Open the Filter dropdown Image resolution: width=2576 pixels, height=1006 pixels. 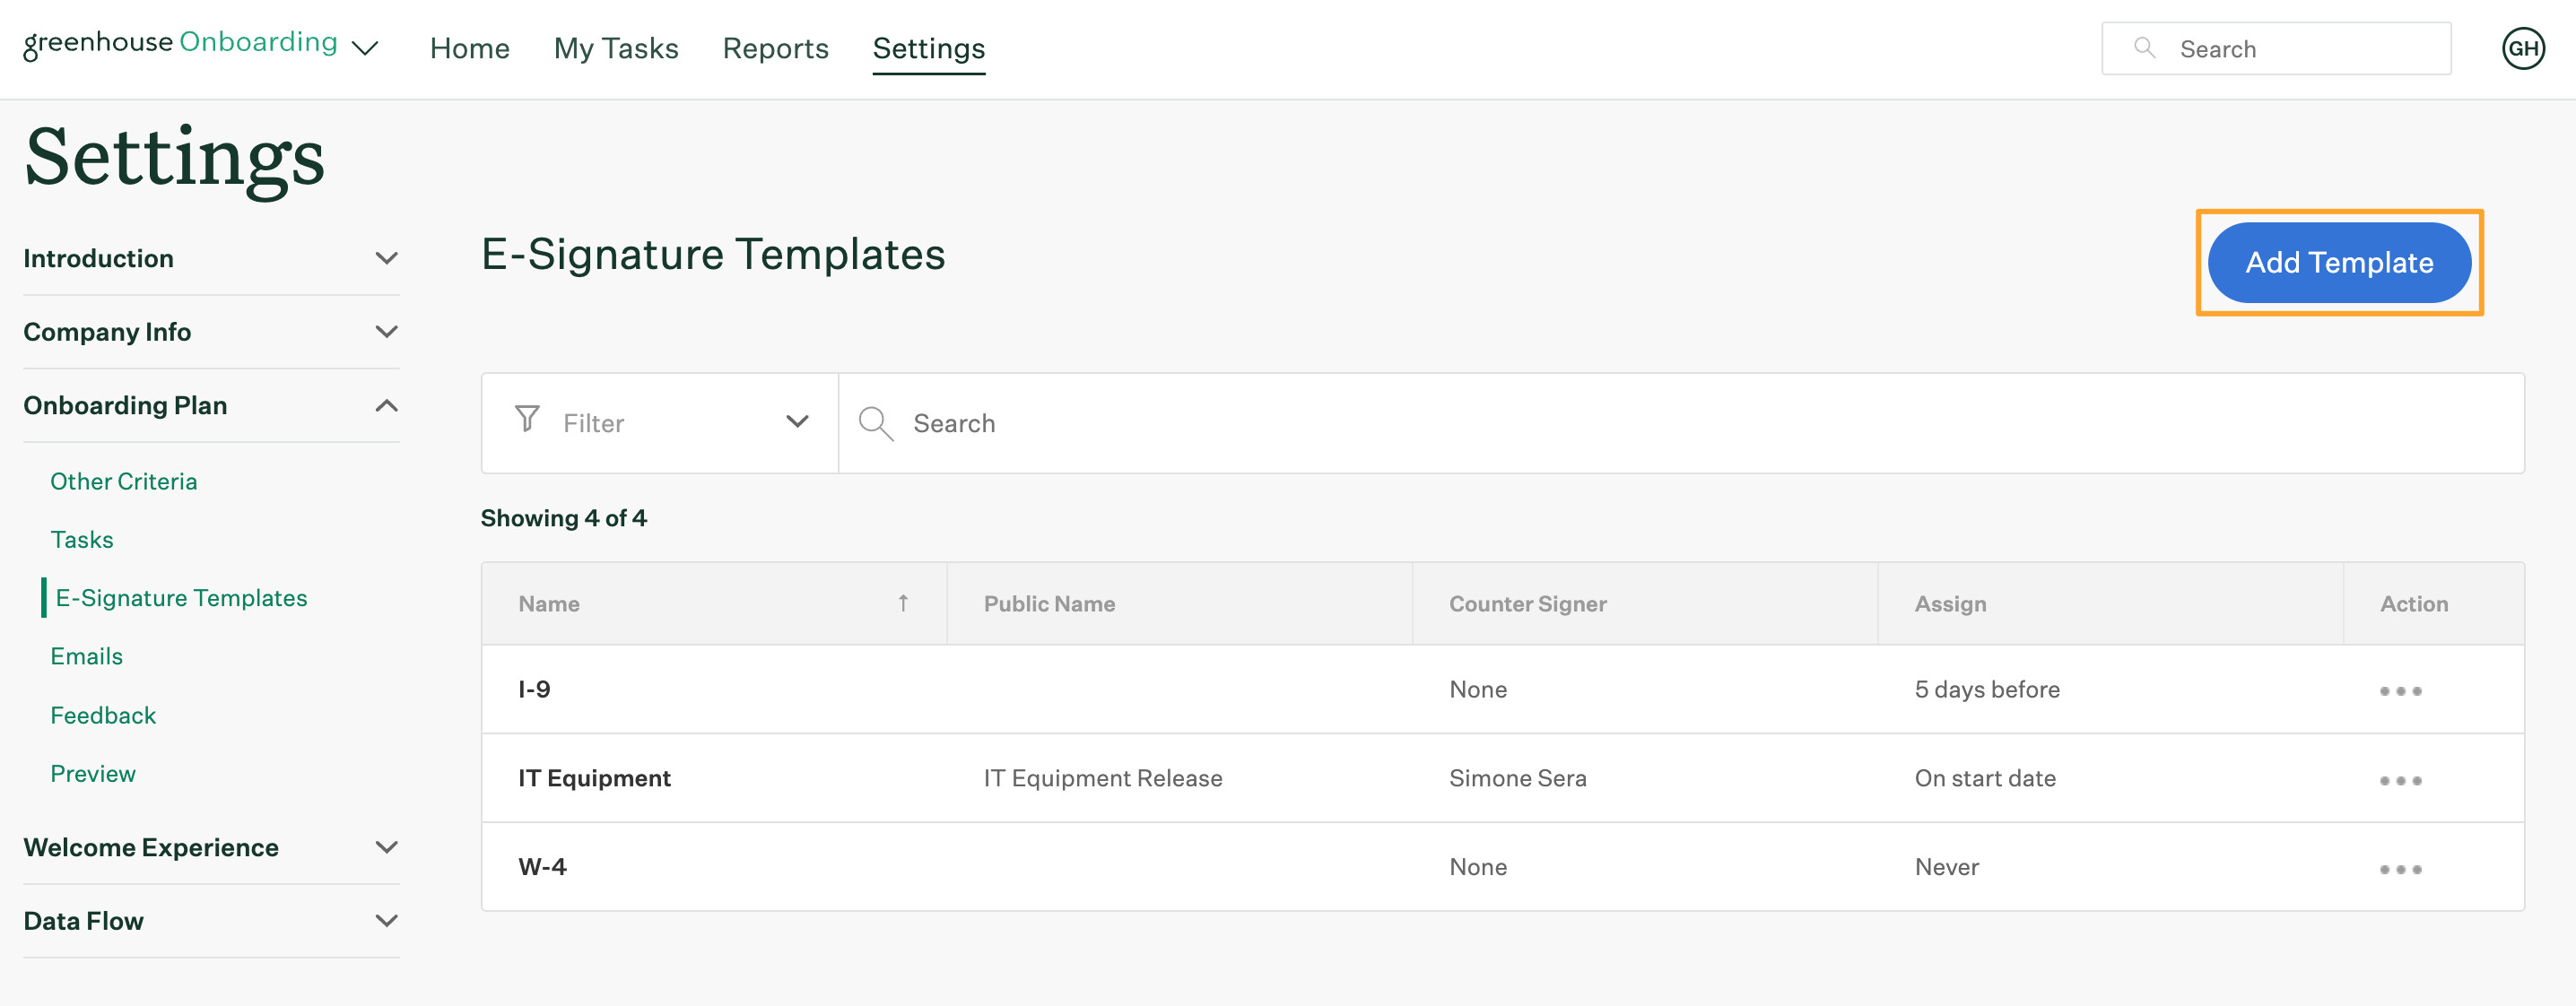660,423
